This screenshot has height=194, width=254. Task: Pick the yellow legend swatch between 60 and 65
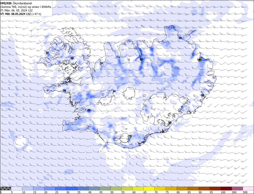pyautogui.click(x=138, y=188)
